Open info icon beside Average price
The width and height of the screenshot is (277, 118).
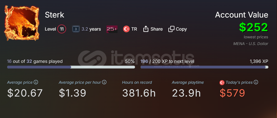pyautogui.click(x=36, y=82)
